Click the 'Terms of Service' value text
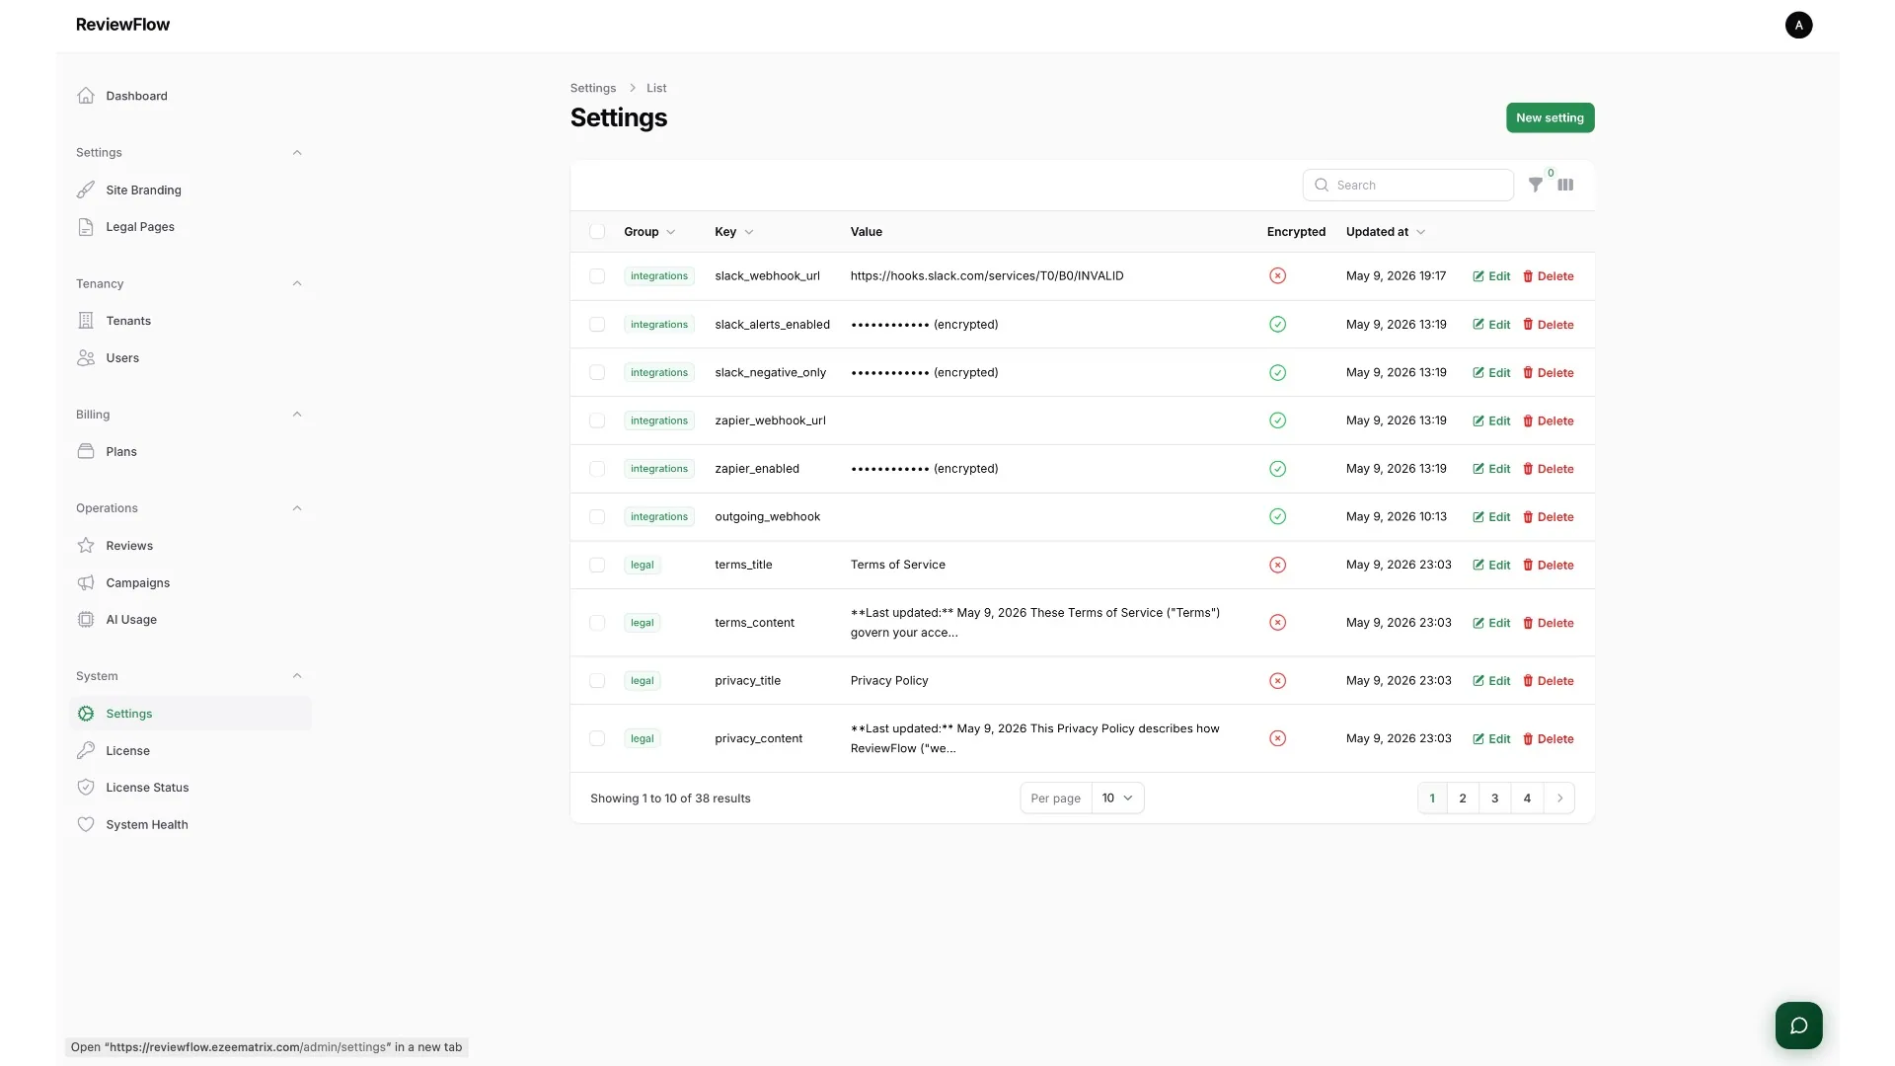 click(898, 565)
